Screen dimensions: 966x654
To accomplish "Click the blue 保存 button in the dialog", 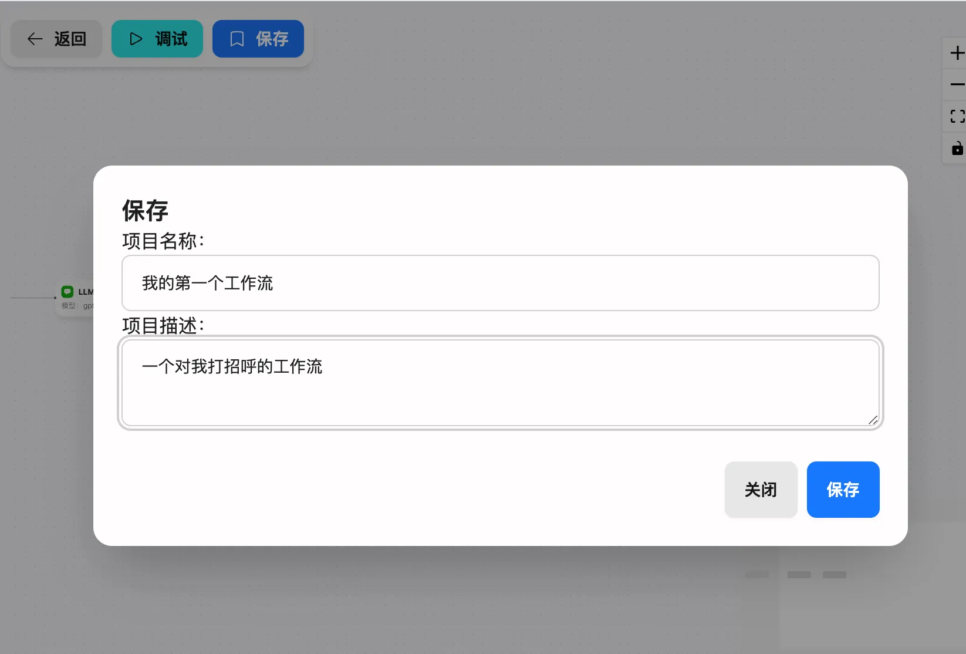I will click(843, 490).
